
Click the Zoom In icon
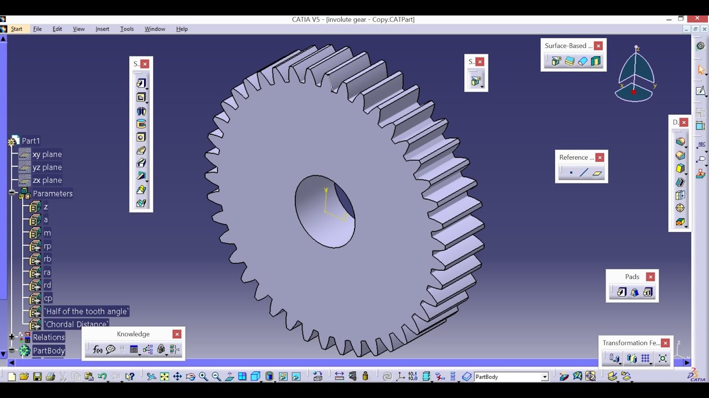point(203,376)
